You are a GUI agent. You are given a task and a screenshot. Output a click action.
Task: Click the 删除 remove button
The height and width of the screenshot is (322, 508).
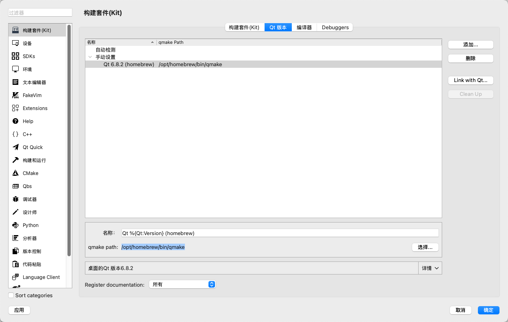pyautogui.click(x=471, y=58)
